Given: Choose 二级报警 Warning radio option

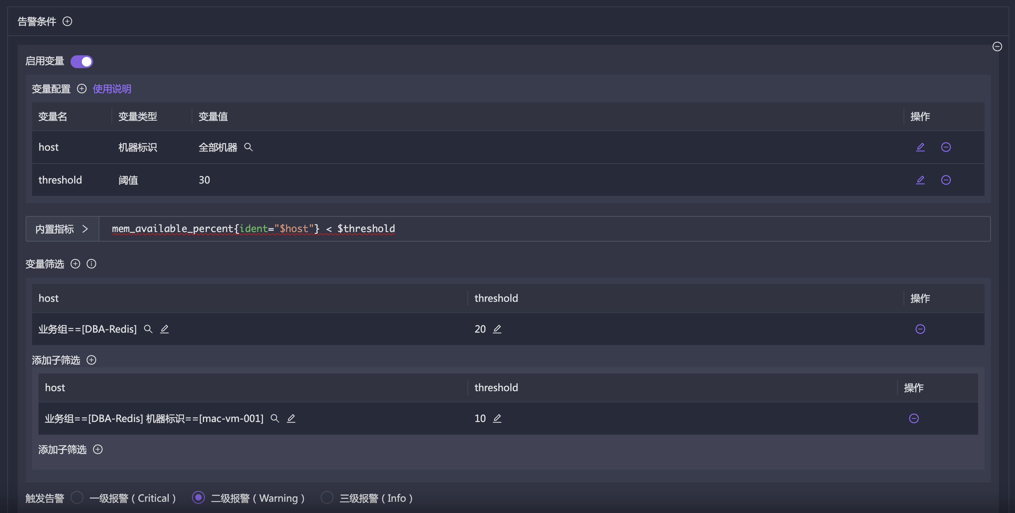Looking at the screenshot, I should pos(198,498).
